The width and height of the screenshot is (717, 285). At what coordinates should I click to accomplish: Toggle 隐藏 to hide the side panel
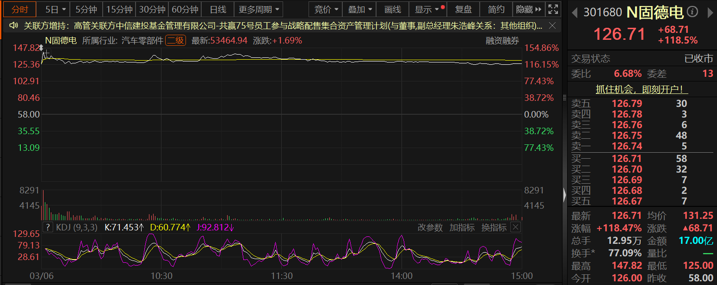point(528,9)
